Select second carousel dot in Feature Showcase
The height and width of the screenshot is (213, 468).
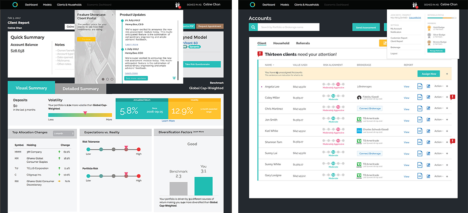point(107,79)
